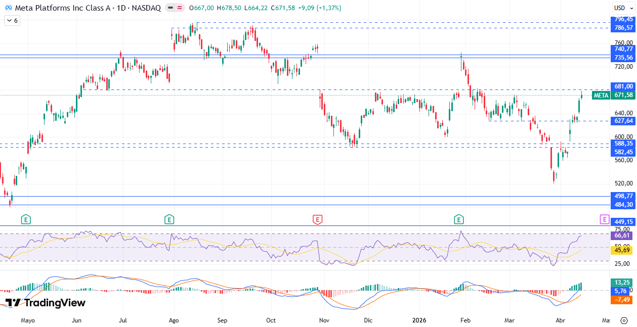The image size is (637, 327).
Task: Select the 449,15 horizontal line price label
Action: (x=623, y=222)
